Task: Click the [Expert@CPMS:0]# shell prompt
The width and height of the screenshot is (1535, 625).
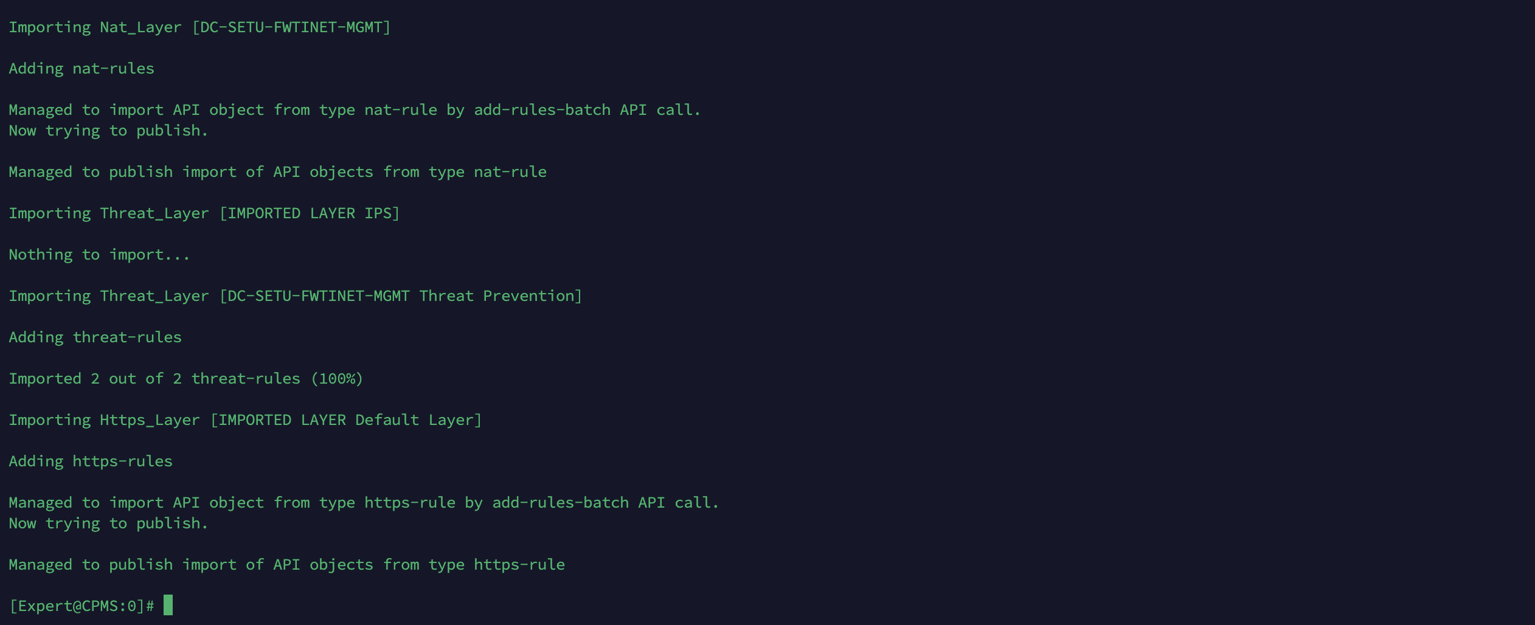Action: pos(81,606)
